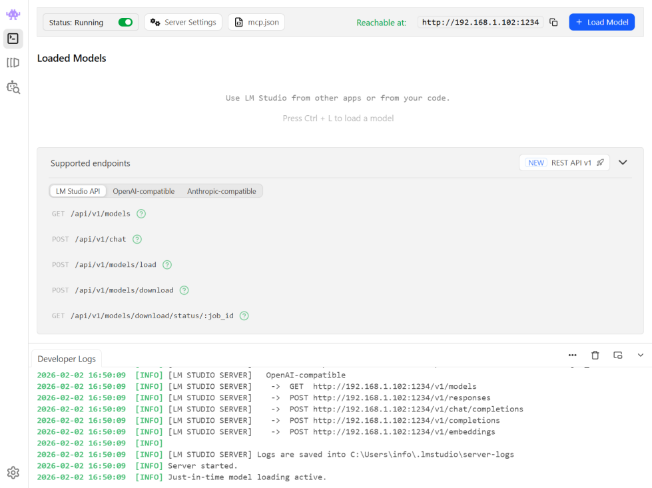Screen dimensions: 652x488
Task: Collapse the Supported endpoints section
Action: [623, 162]
